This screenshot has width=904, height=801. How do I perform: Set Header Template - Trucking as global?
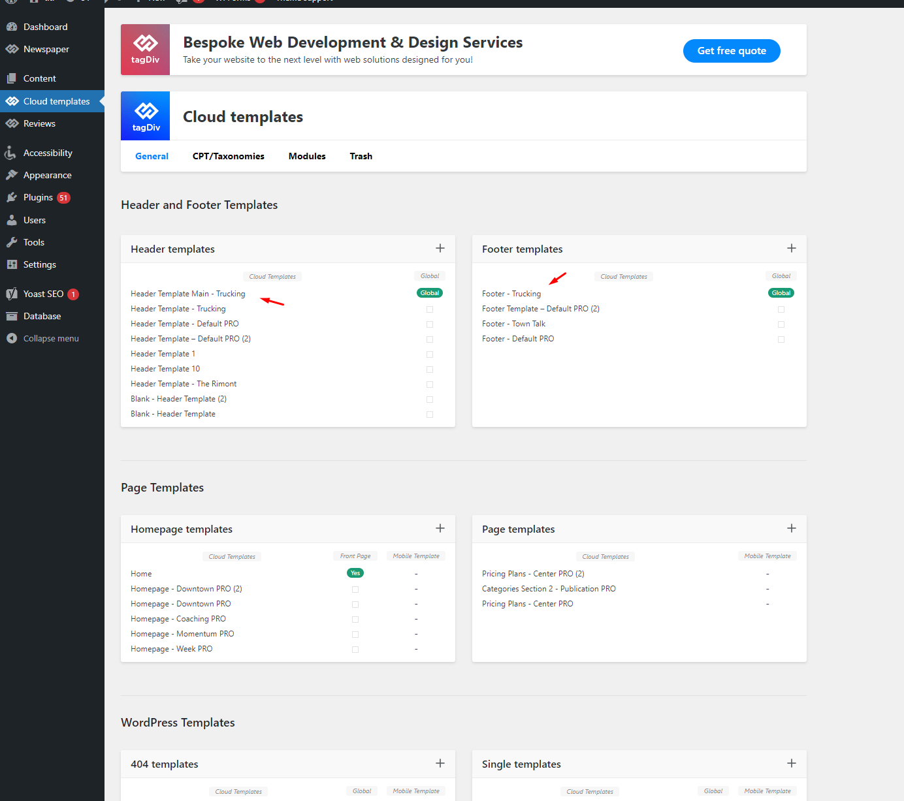click(x=430, y=309)
